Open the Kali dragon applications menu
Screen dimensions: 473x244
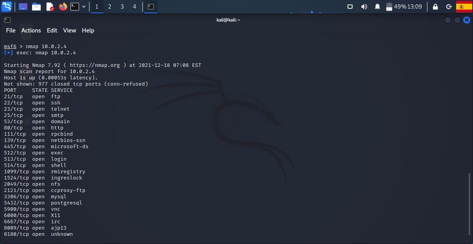[7, 6]
